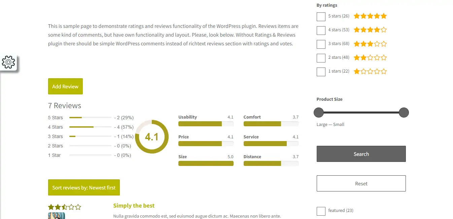Click the reviewer avatar thumbnail

[x=57, y=216]
